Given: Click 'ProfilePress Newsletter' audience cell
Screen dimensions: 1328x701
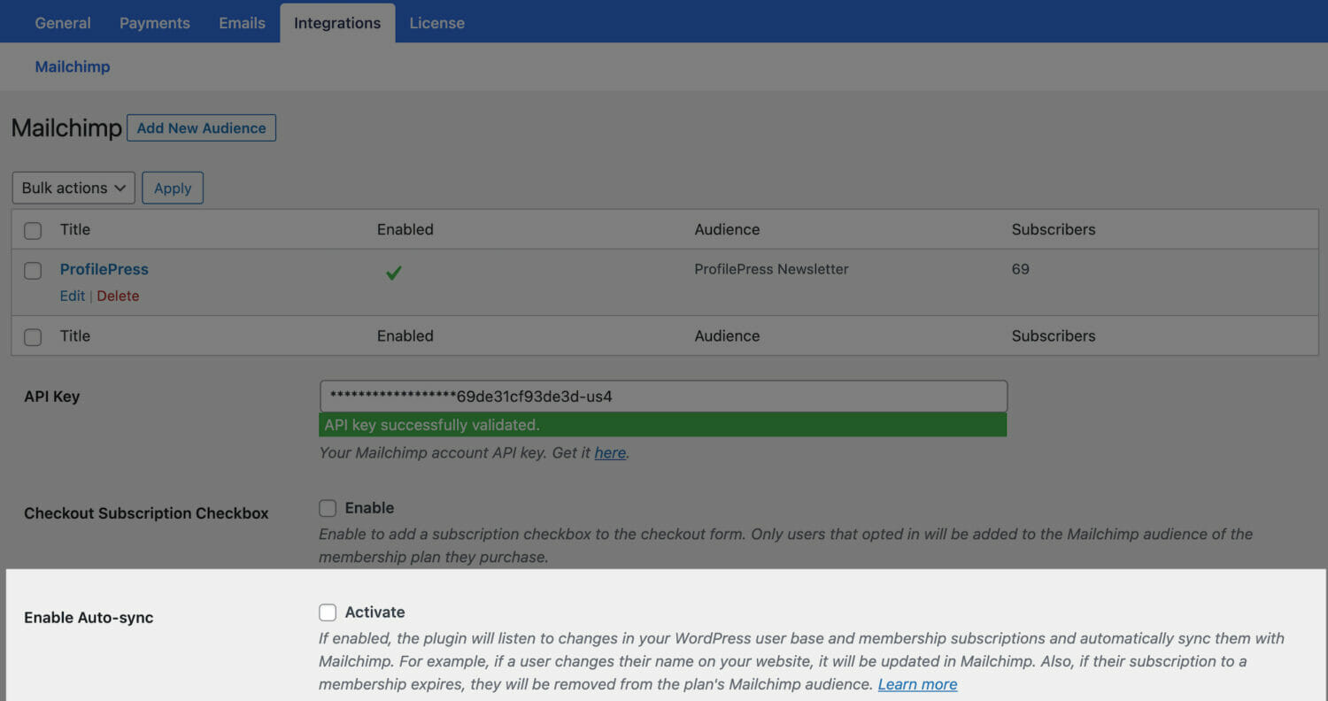Looking at the screenshot, I should pos(771,269).
